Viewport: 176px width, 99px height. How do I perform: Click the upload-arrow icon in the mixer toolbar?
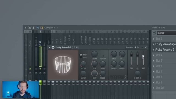coord(34,28)
